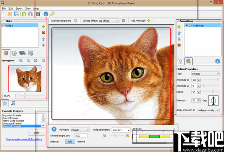Open Animations panel help question icon

point(217,61)
